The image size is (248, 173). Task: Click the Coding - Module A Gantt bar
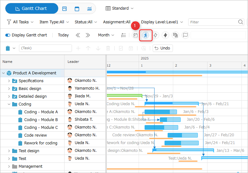(161, 112)
